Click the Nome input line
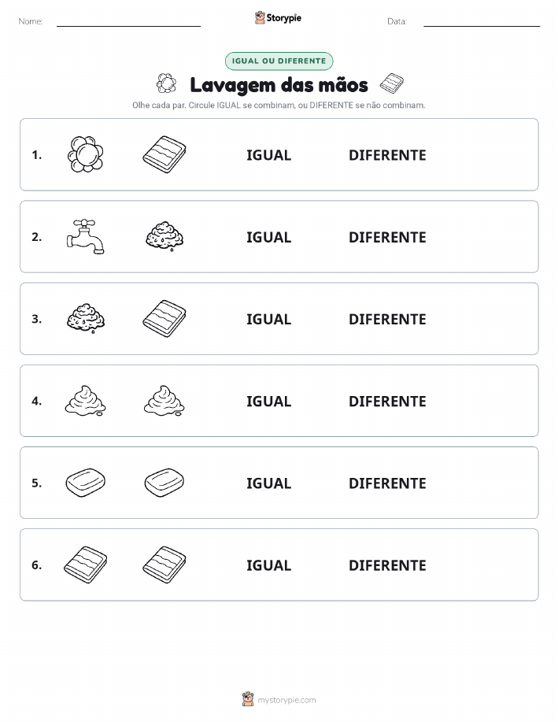Image resolution: width=558 pixels, height=722 pixels. click(128, 22)
